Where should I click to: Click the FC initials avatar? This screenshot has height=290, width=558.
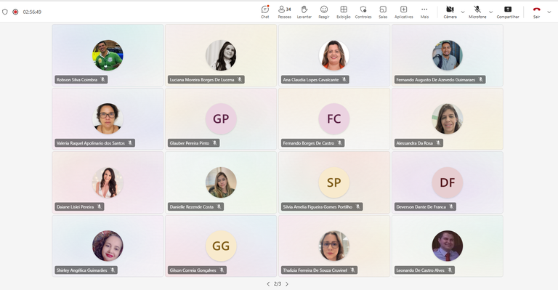(x=333, y=118)
